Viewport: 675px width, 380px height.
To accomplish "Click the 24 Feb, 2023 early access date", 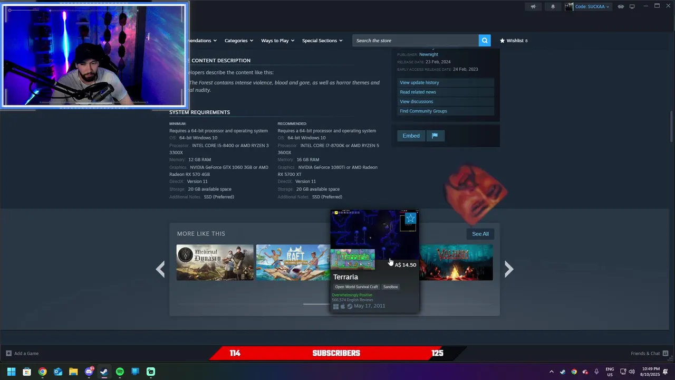I will coord(465,69).
